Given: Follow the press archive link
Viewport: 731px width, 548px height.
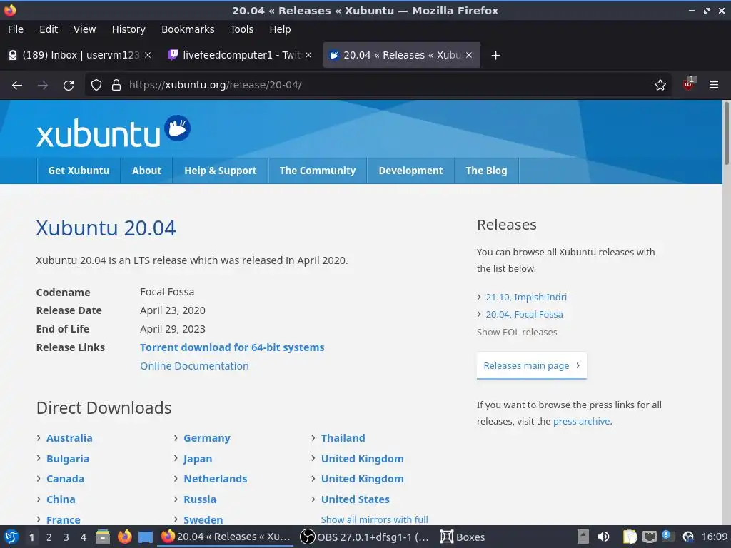Looking at the screenshot, I should (x=581, y=421).
